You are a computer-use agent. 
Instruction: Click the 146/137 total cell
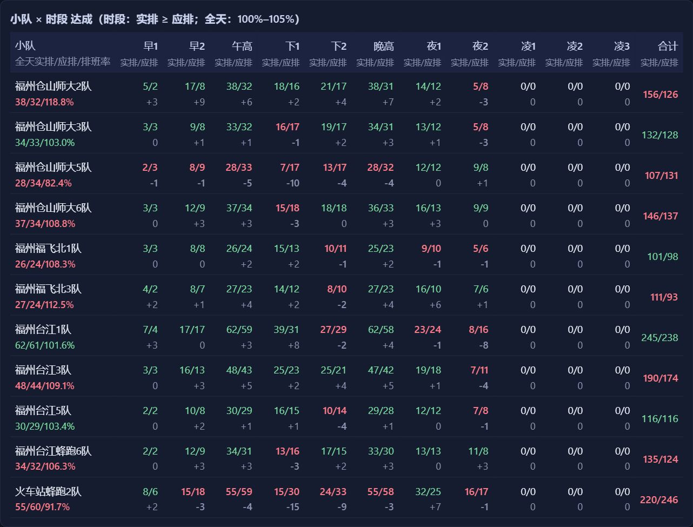[661, 216]
